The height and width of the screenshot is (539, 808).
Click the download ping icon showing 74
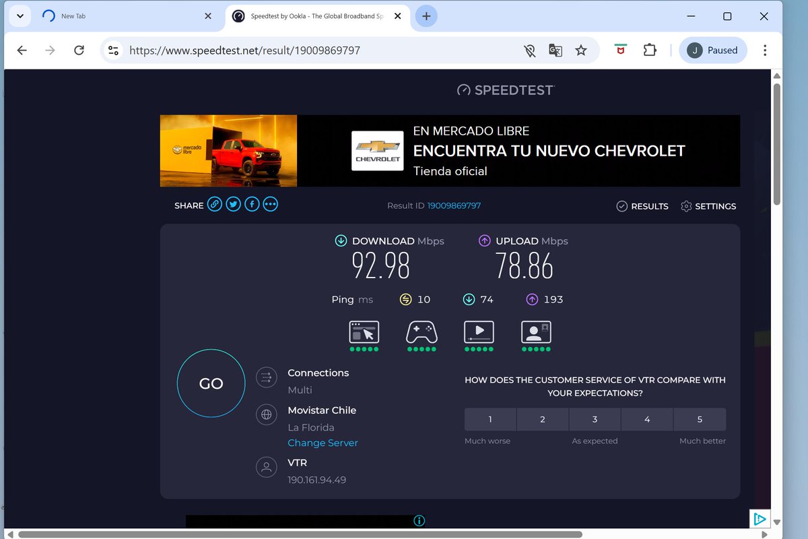point(469,299)
